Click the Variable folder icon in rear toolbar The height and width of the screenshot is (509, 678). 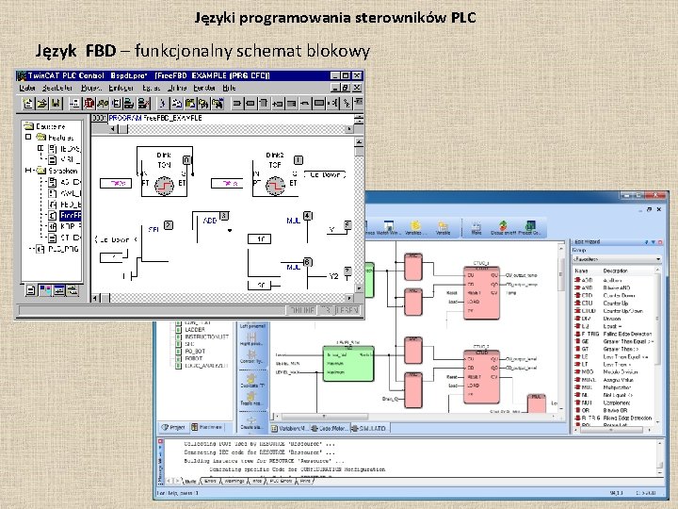tap(443, 228)
